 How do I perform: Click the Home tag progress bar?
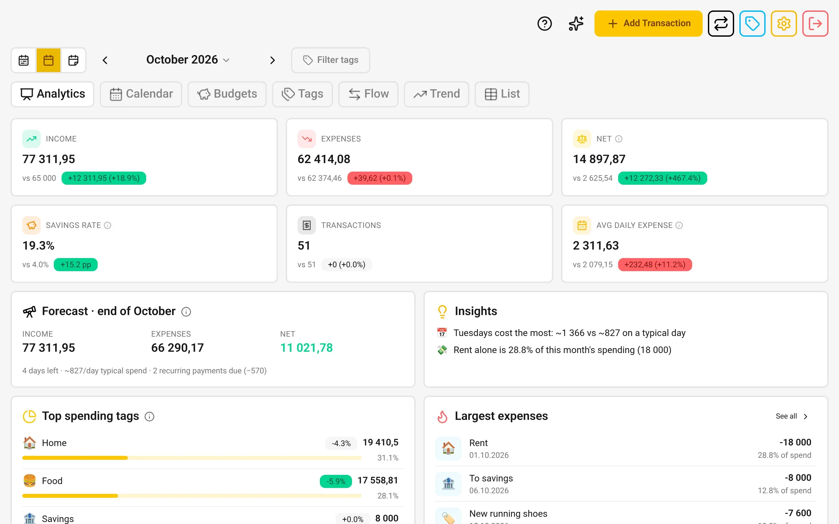192,458
